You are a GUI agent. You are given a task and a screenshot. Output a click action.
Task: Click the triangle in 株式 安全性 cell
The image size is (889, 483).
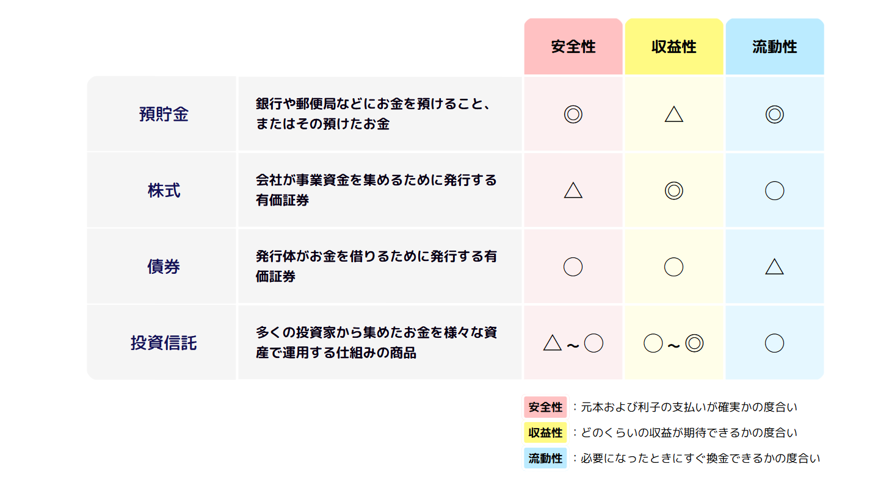pyautogui.click(x=573, y=190)
